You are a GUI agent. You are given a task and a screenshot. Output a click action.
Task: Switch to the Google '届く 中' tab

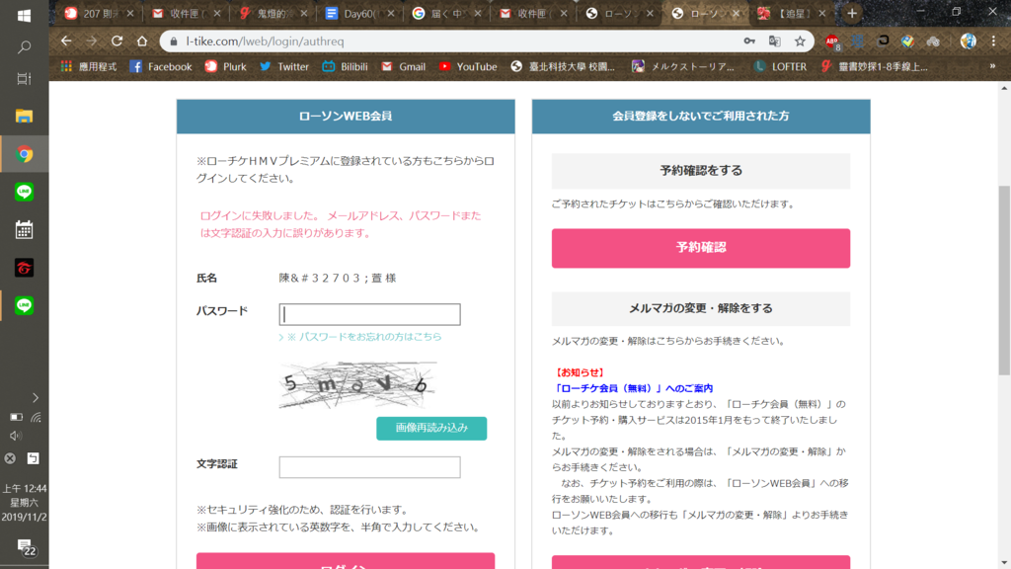[446, 14]
